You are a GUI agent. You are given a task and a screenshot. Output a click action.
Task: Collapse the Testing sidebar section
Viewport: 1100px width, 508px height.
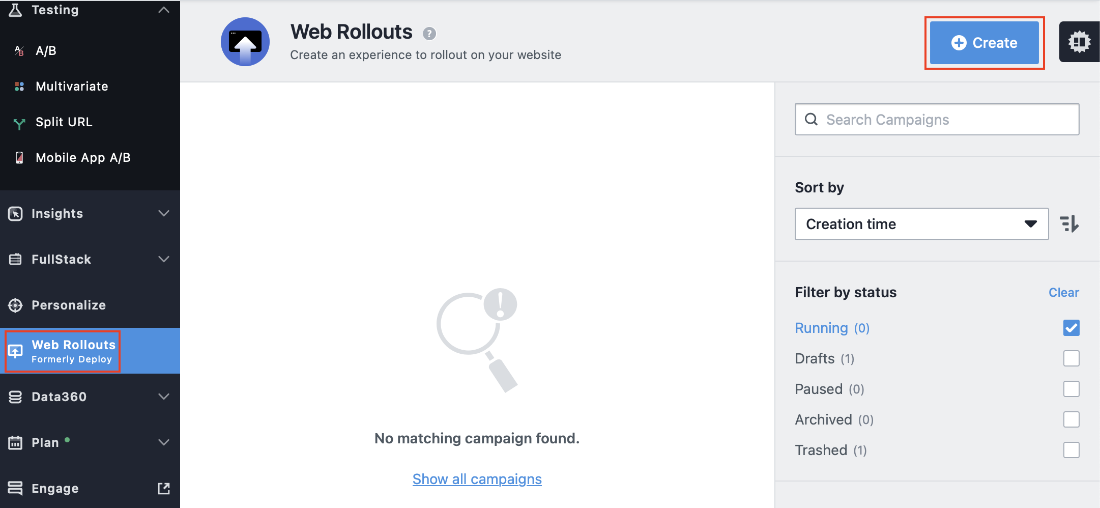90,10
